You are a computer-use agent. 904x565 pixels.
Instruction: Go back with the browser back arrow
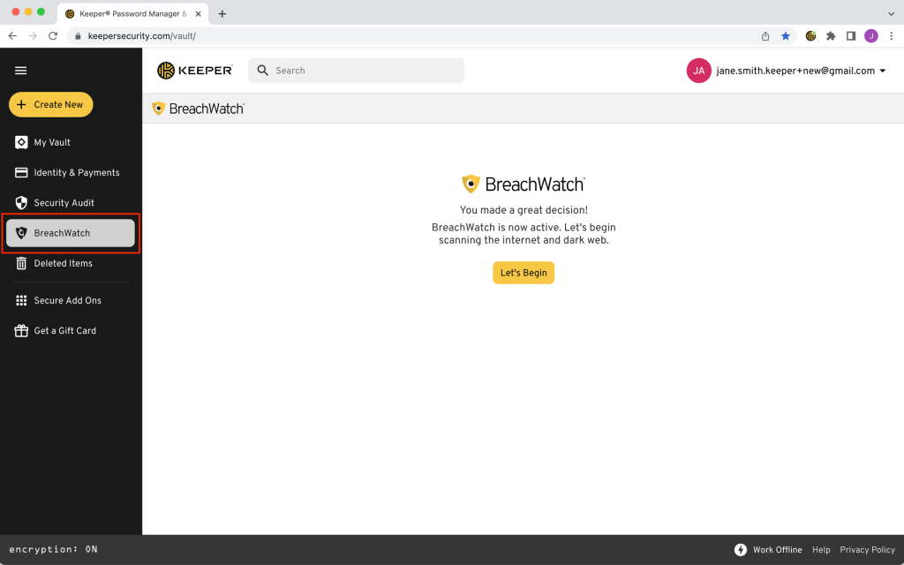[x=12, y=35]
